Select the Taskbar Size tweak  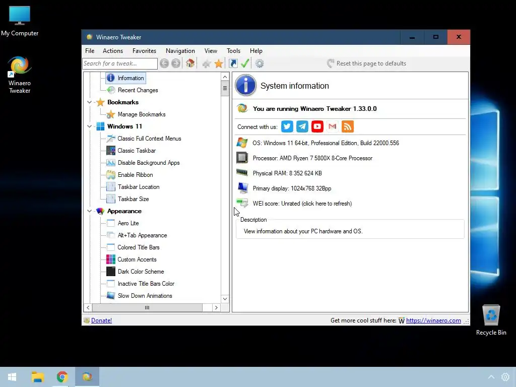pyautogui.click(x=127, y=199)
